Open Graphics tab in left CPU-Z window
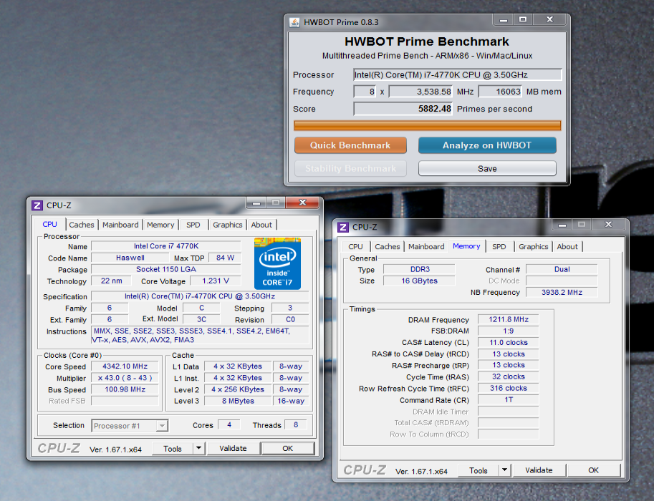The image size is (654, 501). coord(227,225)
